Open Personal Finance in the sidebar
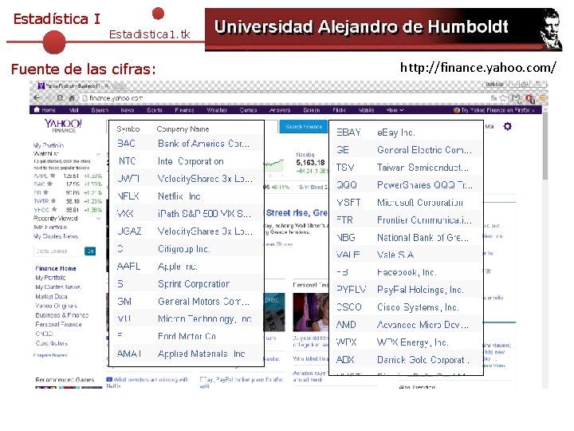Screen dimensions: 574x431 [x=58, y=324]
